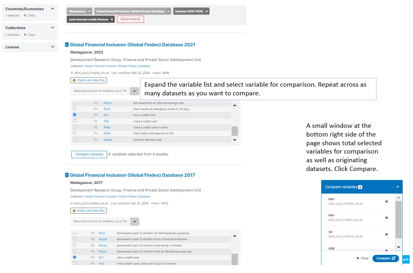Click Public use data files for 2017
Image resolution: width=413 pixels, height=273 pixels.
tap(88, 211)
